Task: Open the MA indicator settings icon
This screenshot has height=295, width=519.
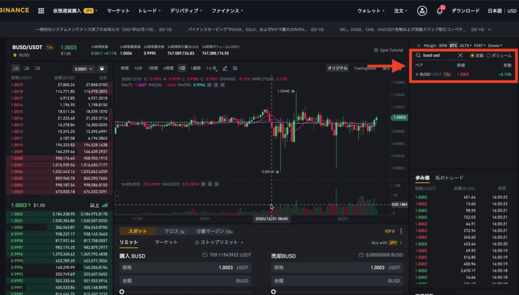Action: pos(216,85)
